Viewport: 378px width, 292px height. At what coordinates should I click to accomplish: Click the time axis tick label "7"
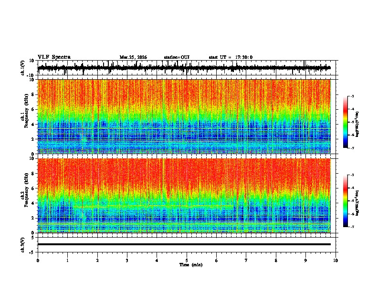pos(246,261)
